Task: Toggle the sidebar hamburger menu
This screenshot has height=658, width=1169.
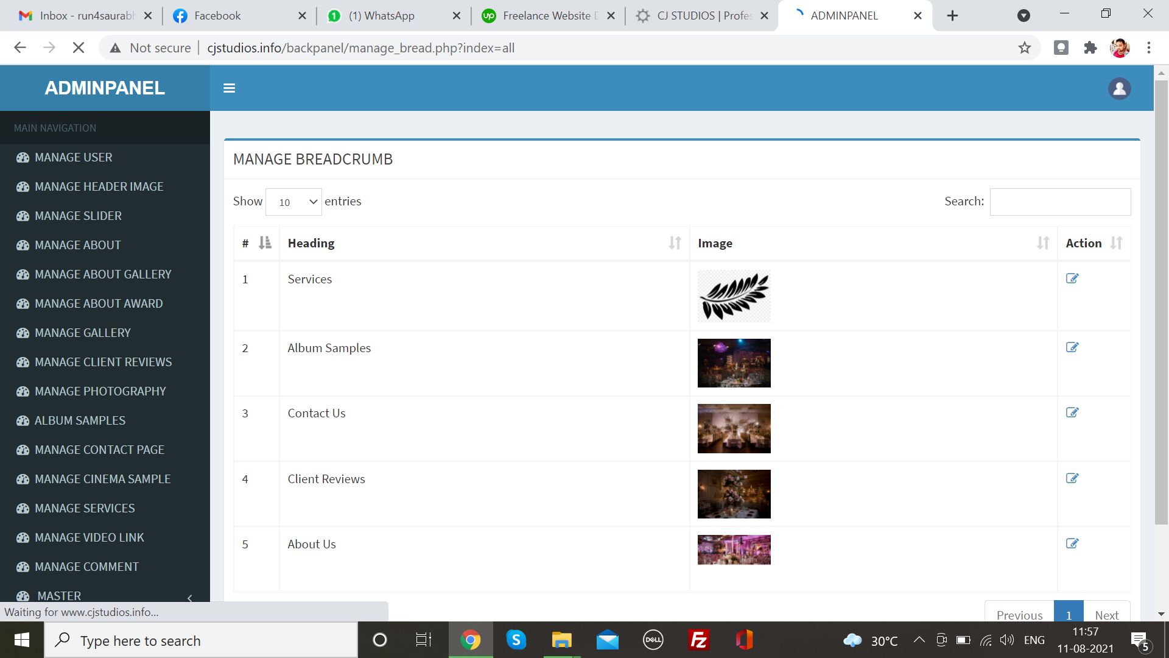Action: coord(229,88)
